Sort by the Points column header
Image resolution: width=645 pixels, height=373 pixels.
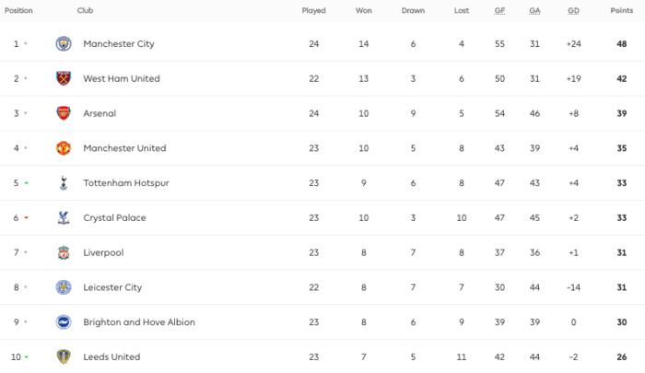[x=622, y=11]
